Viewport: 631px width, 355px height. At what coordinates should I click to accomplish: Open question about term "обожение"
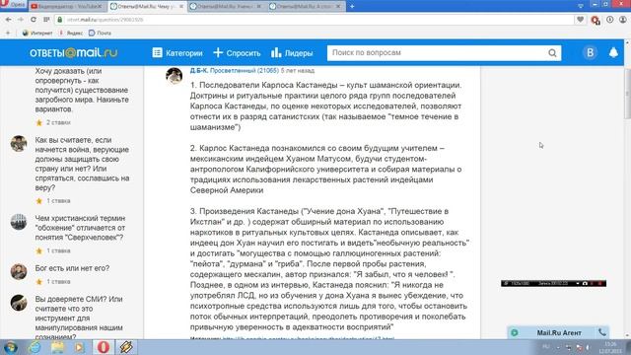80,228
